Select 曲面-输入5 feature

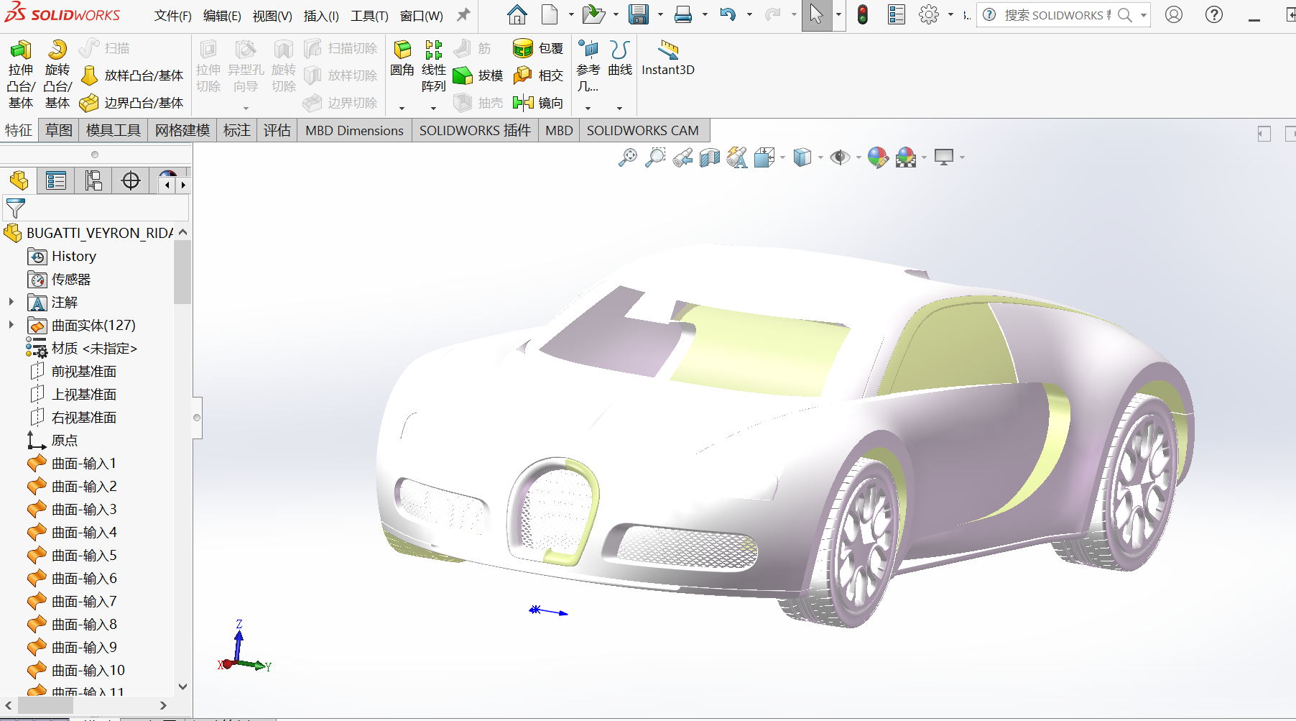(x=84, y=555)
